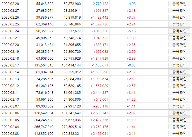Click 종목확인 button for 2020.02.05 row
This screenshot has width=192, height=137.
[x=179, y=120]
